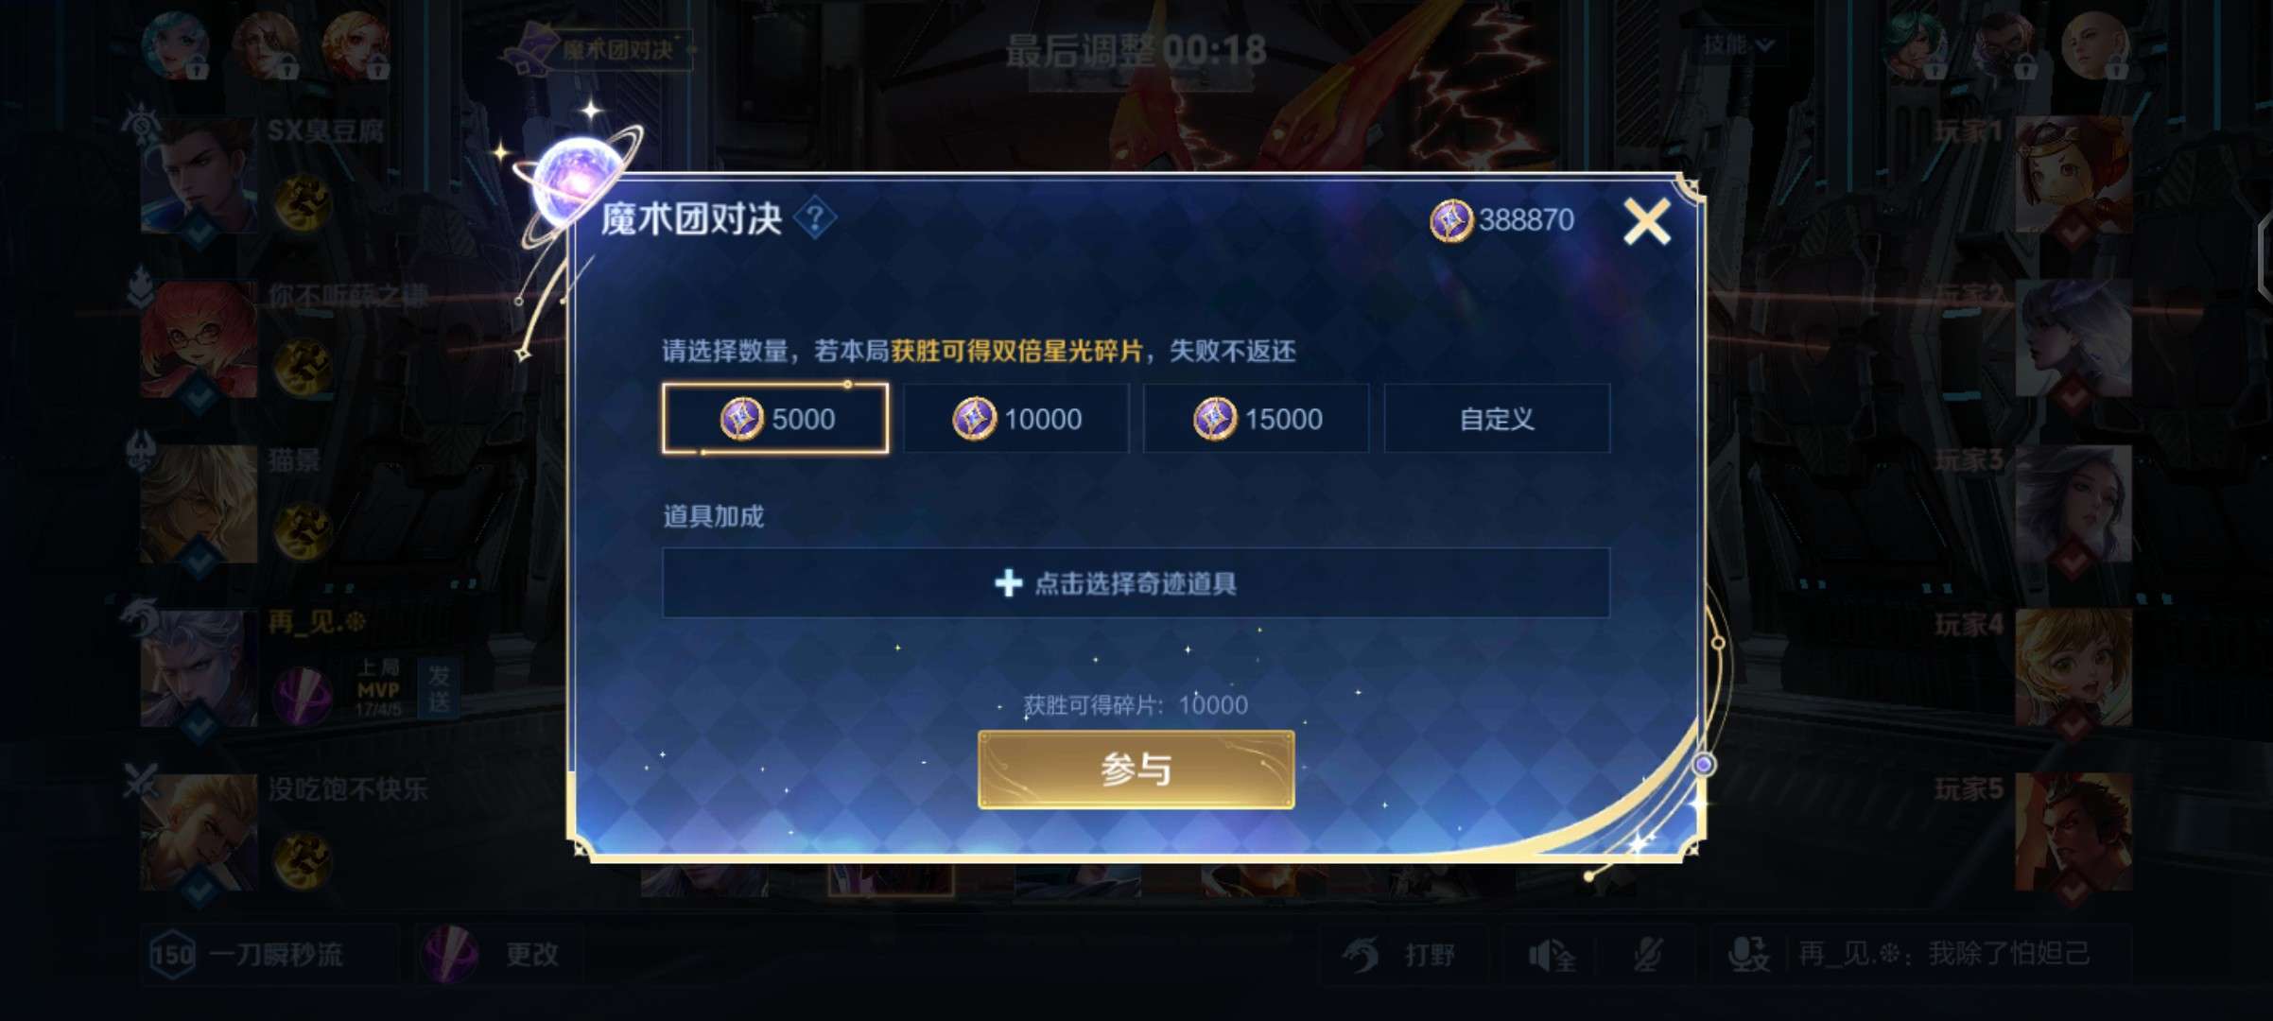Click 更改 to change summoner spell
The image size is (2273, 1021).
(x=501, y=955)
